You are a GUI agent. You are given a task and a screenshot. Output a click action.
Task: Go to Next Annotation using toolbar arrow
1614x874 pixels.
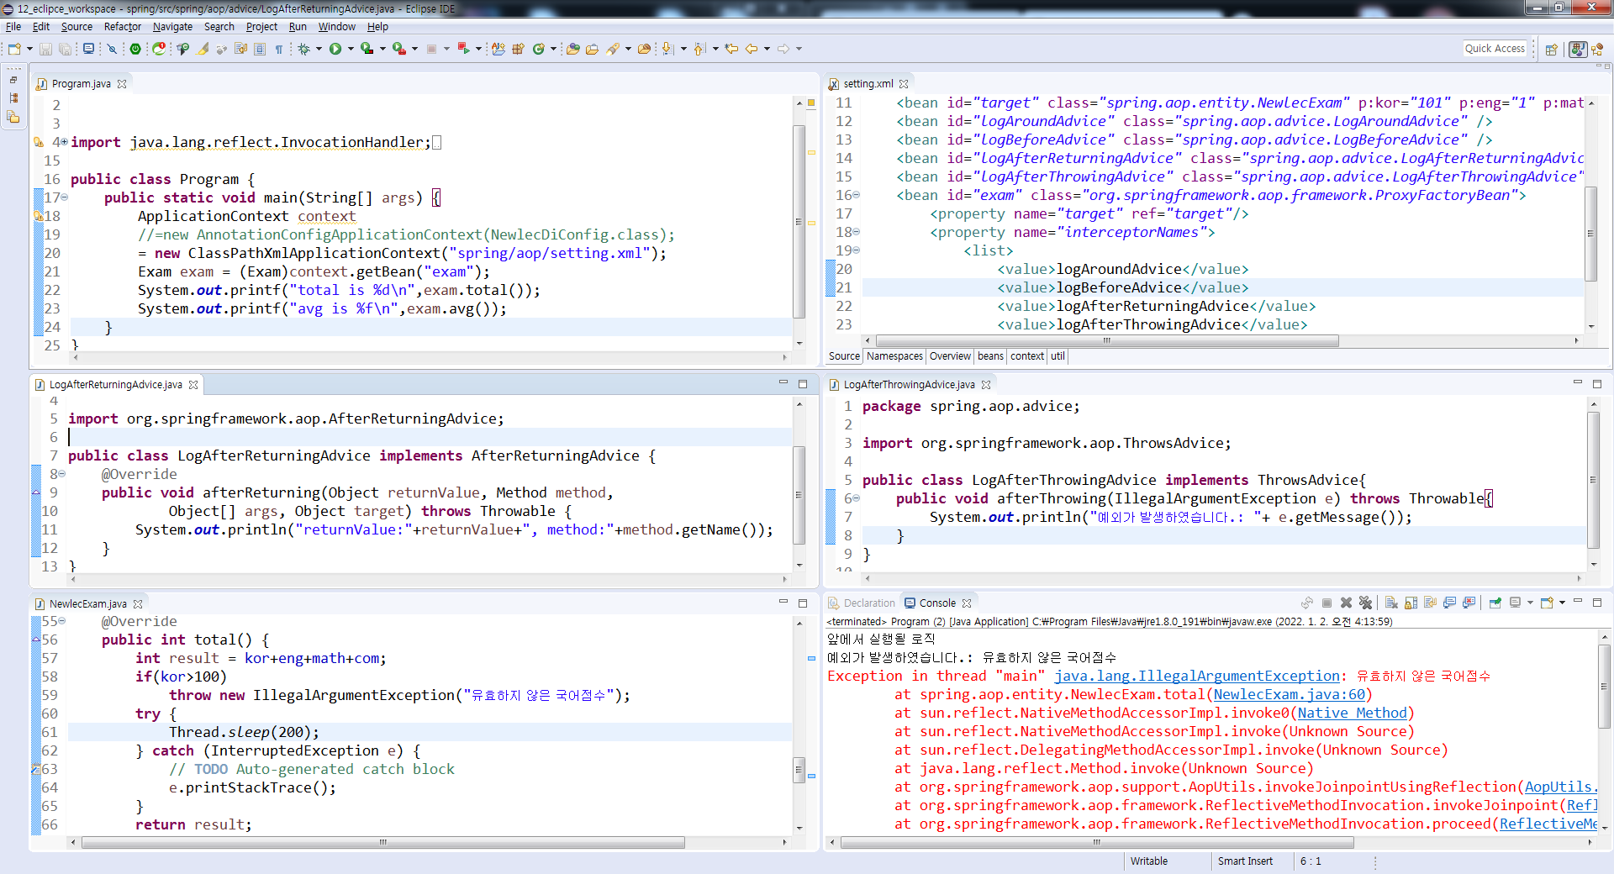[x=667, y=49]
